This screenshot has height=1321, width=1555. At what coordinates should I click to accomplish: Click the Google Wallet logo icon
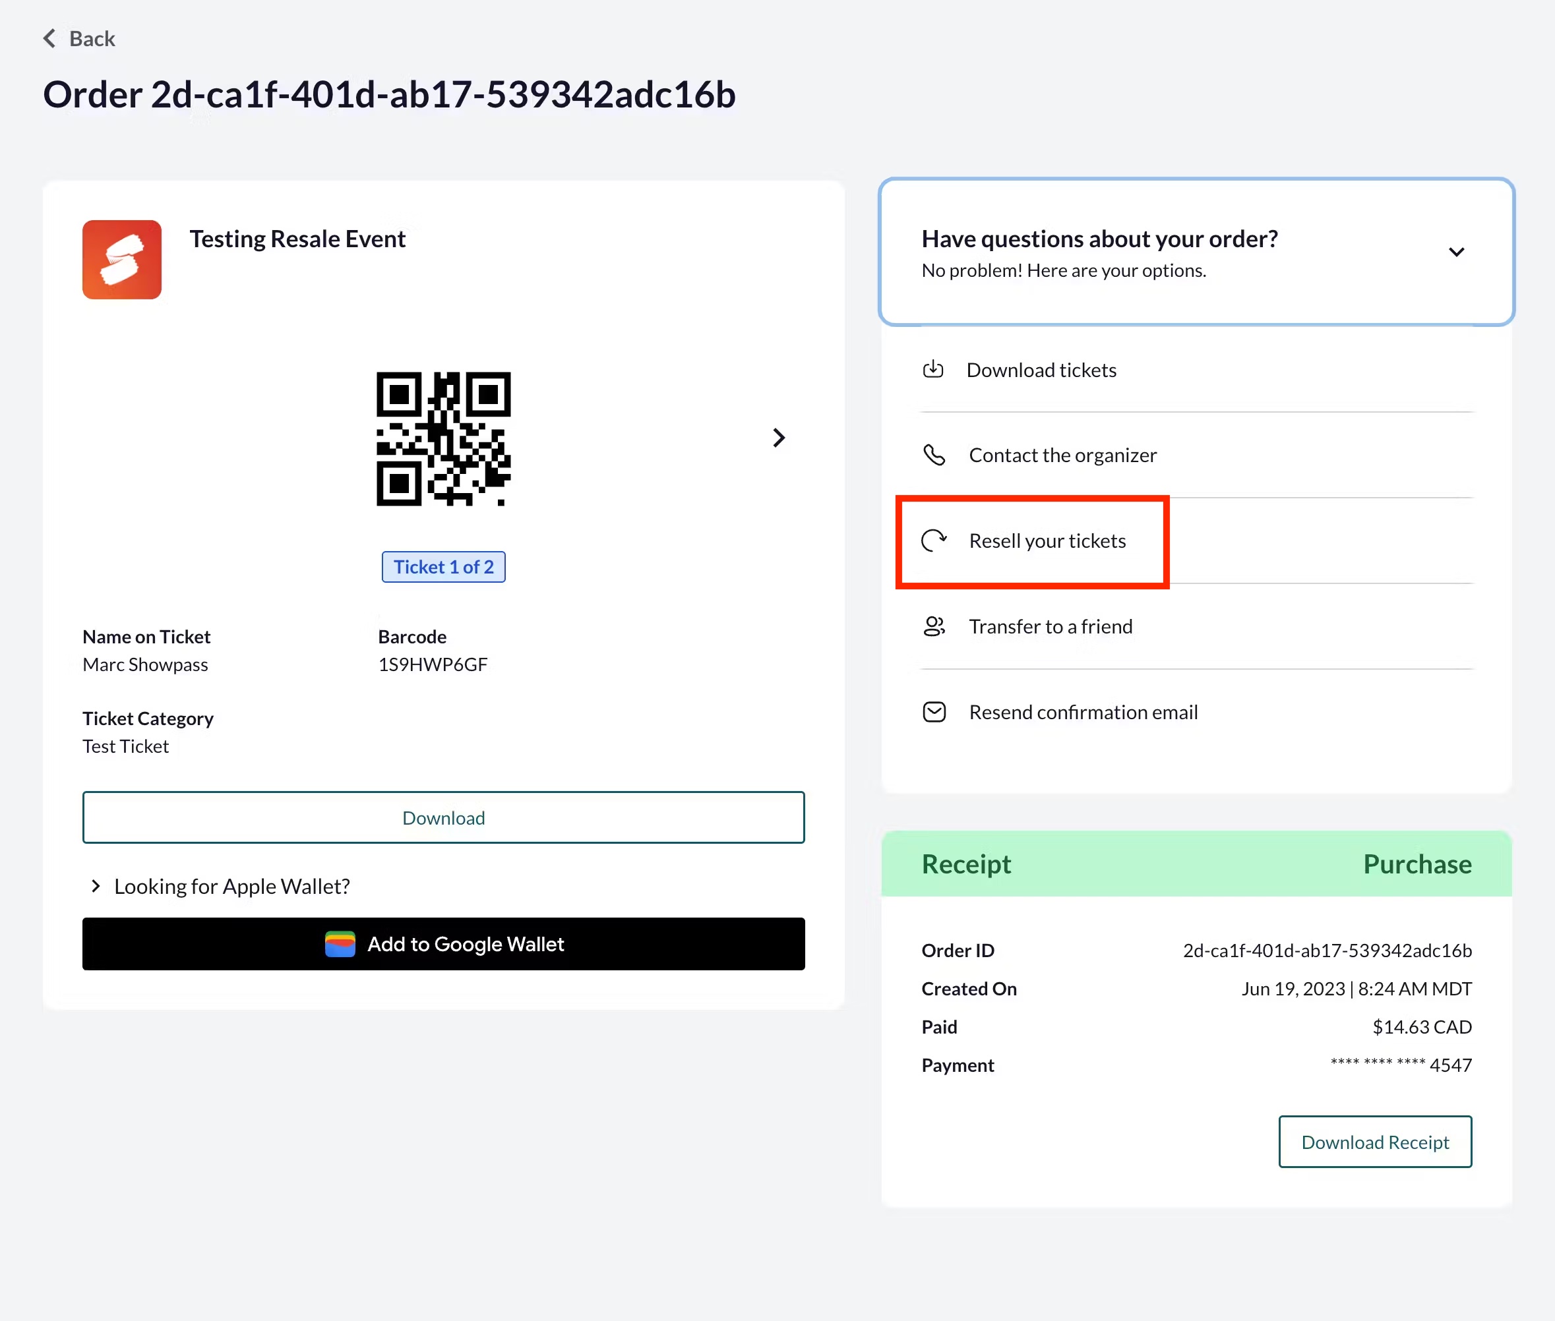[340, 945]
